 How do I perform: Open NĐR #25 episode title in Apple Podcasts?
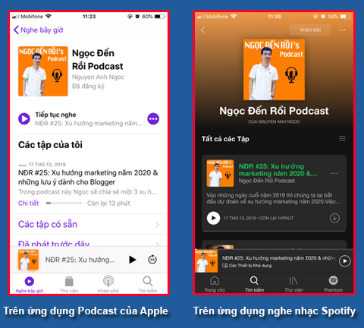coord(88,178)
